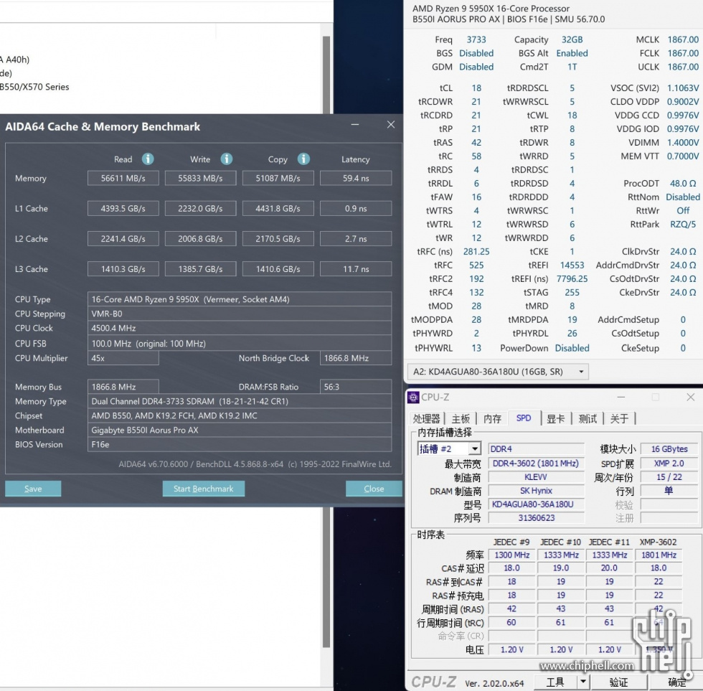
Task: Click the Capacity 32GB value
Action: 572,40
